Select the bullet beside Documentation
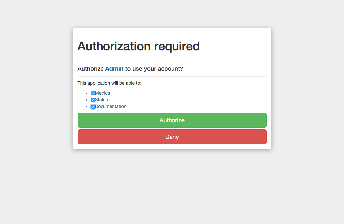Image resolution: width=344 pixels, height=224 pixels. 87,107
